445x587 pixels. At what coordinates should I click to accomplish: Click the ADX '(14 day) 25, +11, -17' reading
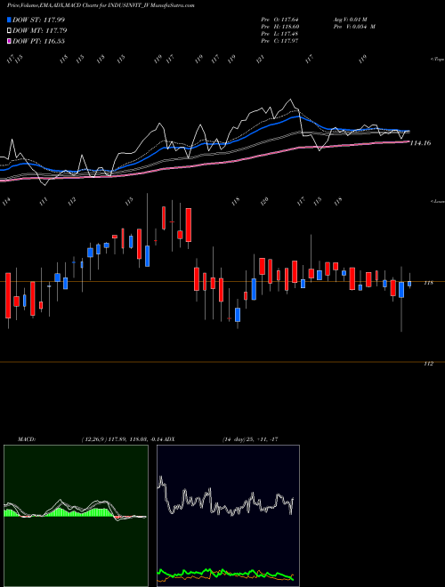(249, 439)
